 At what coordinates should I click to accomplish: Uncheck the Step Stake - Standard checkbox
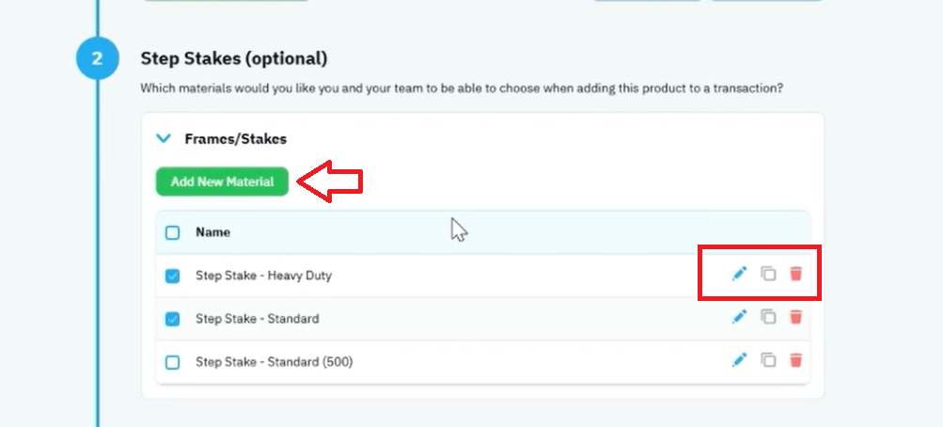click(x=173, y=320)
